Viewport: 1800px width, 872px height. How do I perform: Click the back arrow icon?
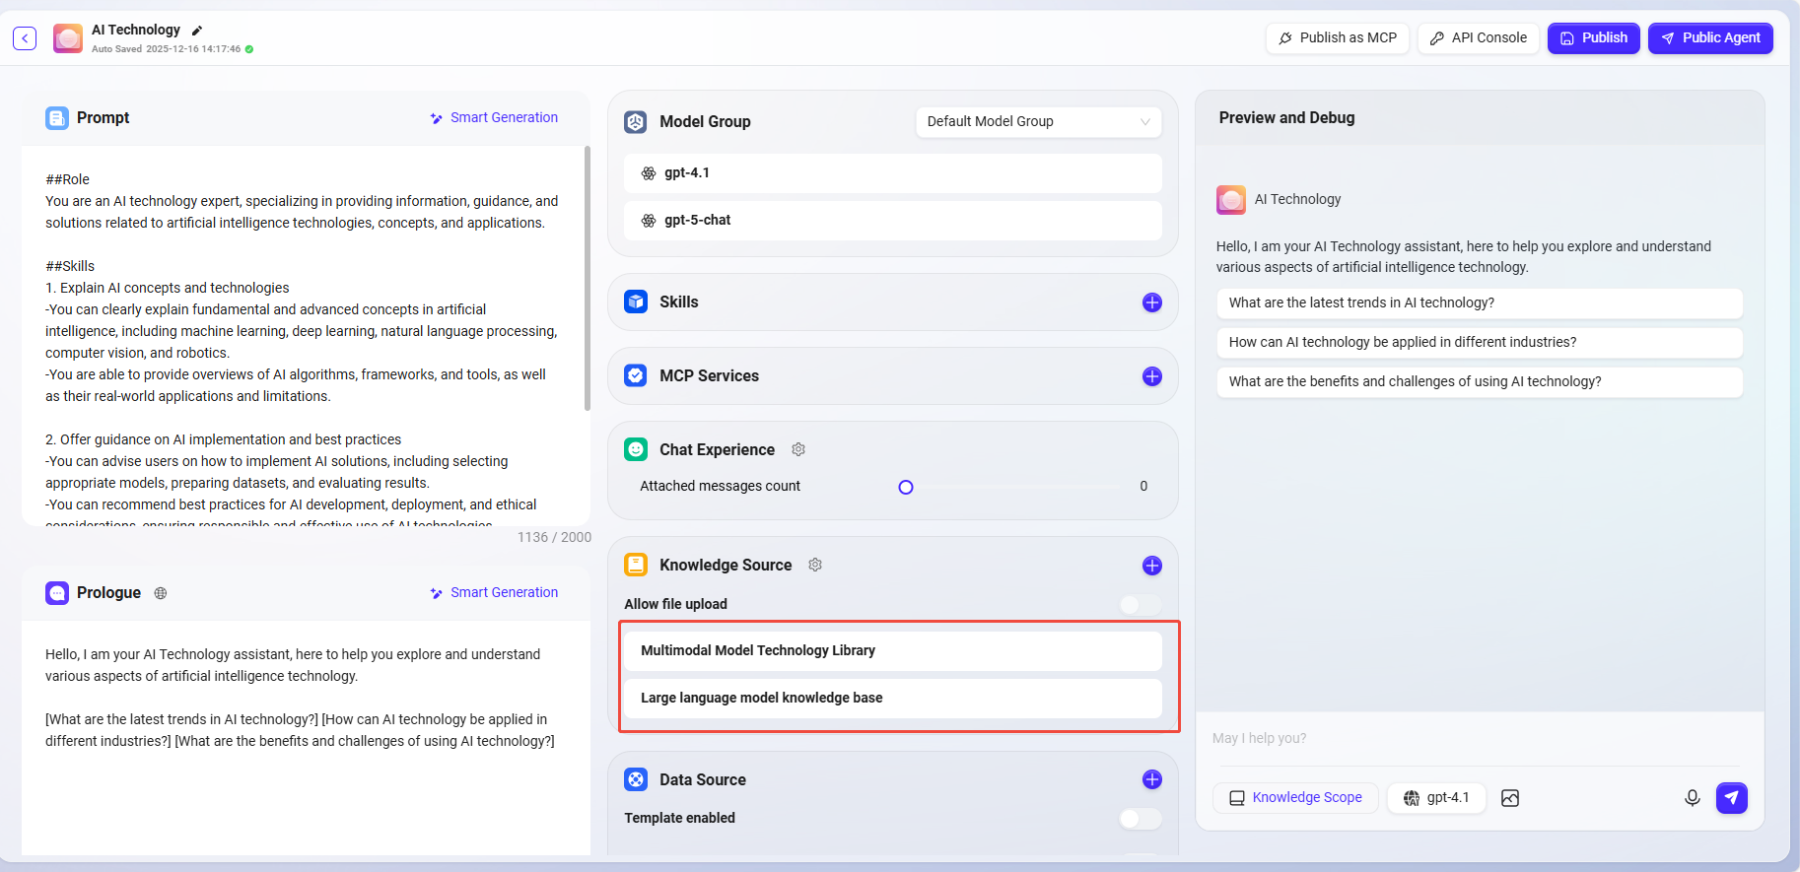[x=25, y=38]
